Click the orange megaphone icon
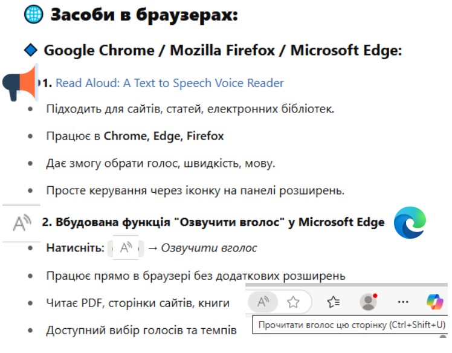452x353 pixels. (x=20, y=83)
